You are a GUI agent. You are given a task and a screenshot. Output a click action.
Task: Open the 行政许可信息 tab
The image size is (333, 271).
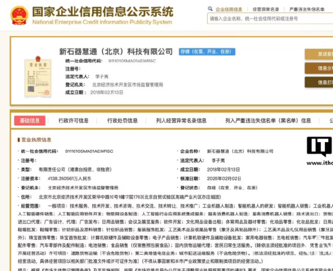click(x=73, y=121)
